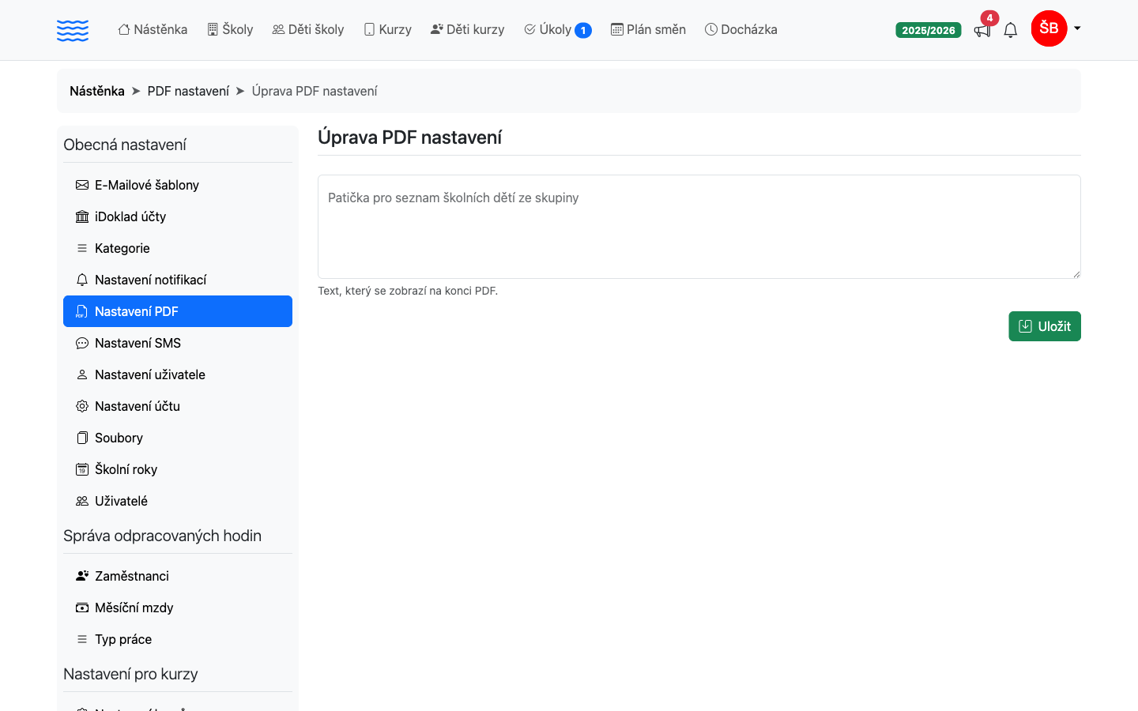Screen dimensions: 1138x711
Task: Click the iDoklad účty bank icon
Action: (x=82, y=216)
